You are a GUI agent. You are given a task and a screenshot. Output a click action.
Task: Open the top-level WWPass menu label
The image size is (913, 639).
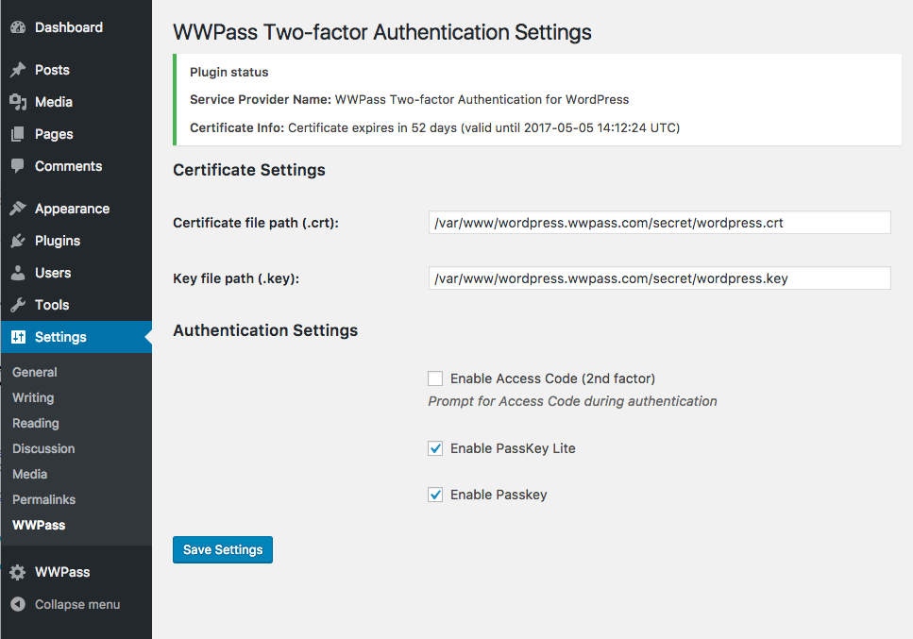click(x=62, y=572)
